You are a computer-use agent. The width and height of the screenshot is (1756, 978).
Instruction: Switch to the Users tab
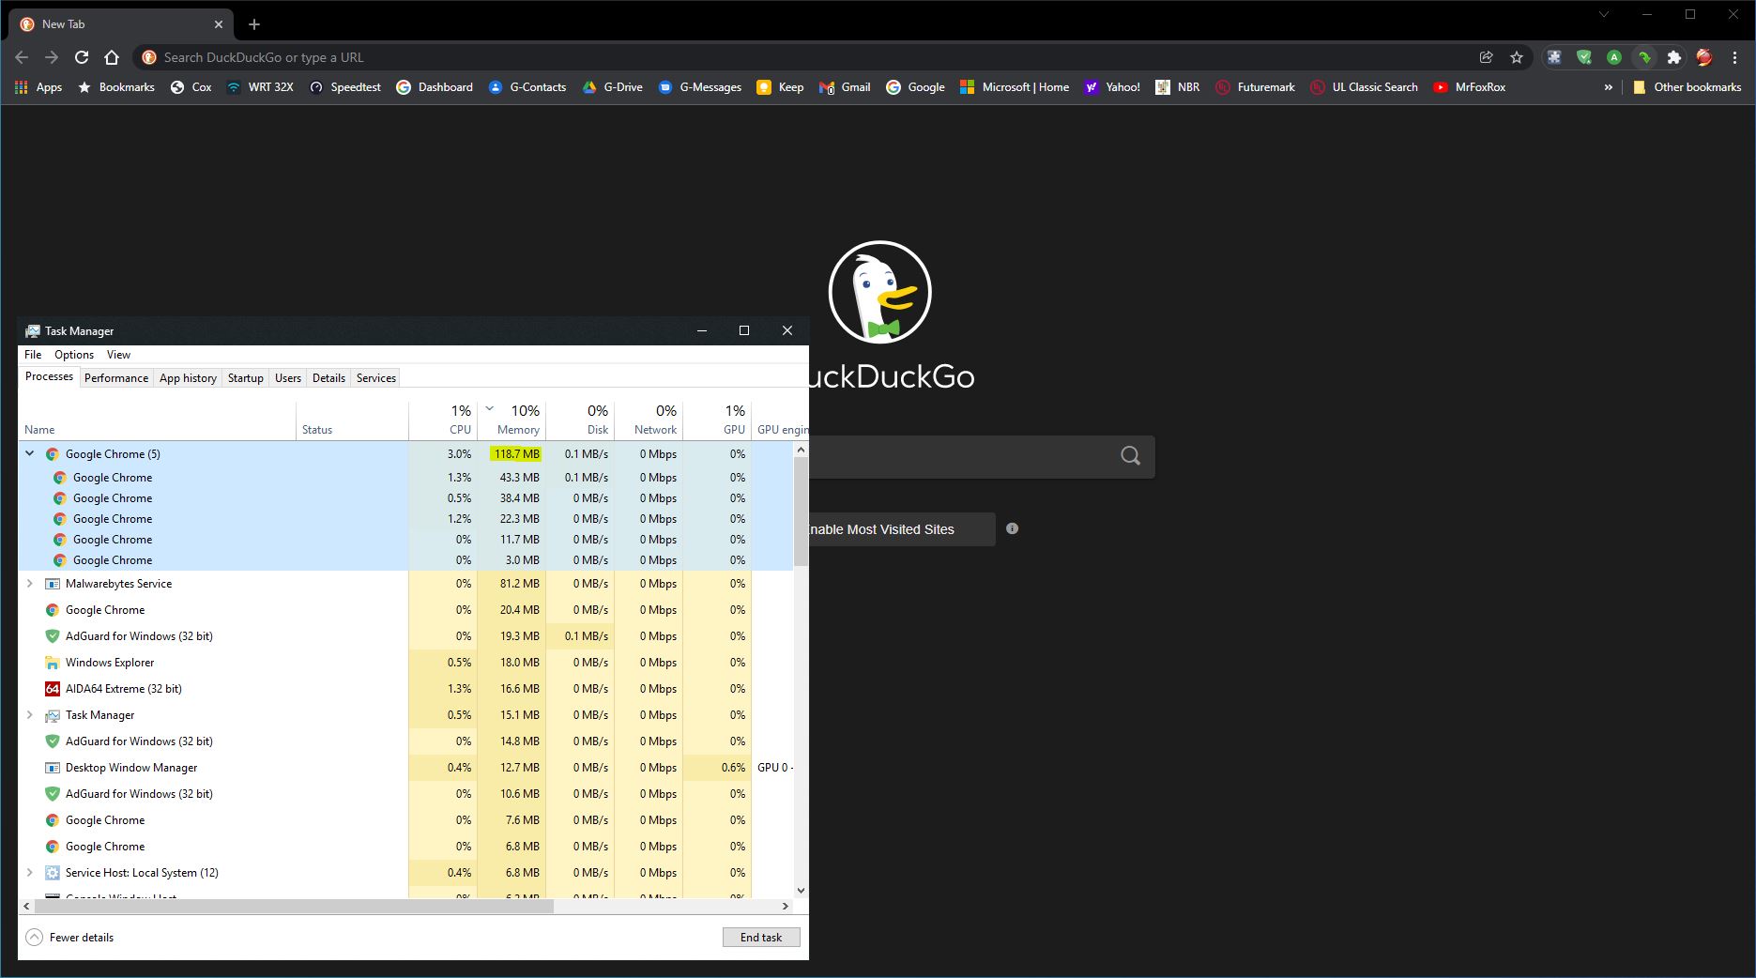[288, 378]
